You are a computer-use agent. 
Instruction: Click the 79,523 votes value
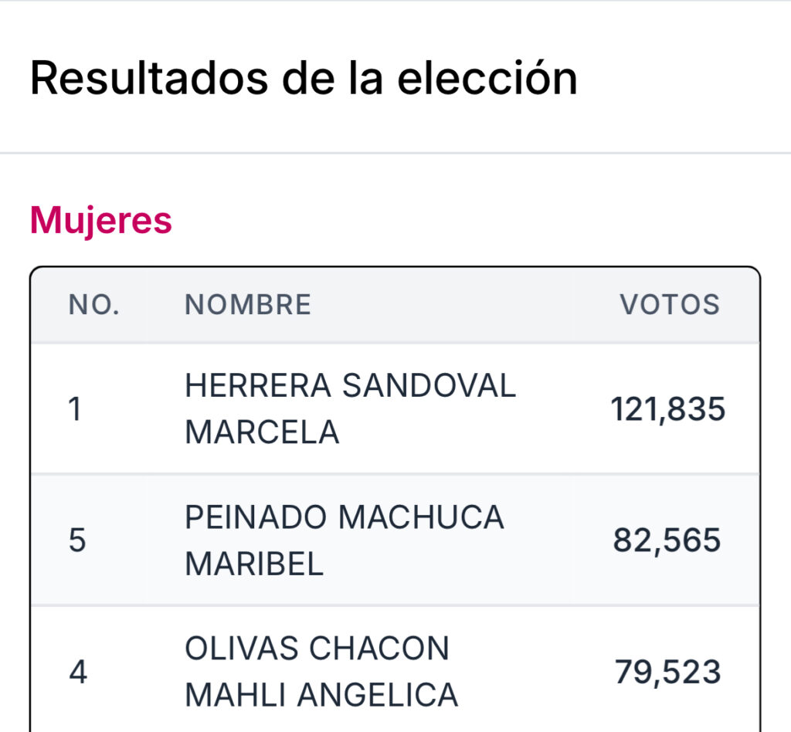(668, 672)
